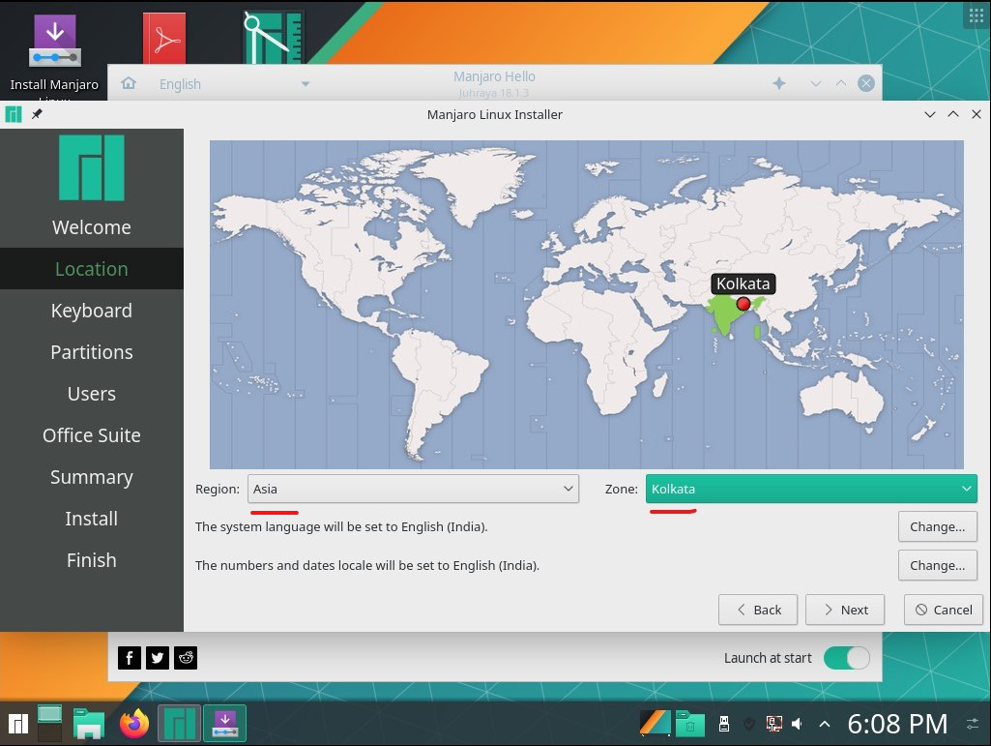Open Install Manjaro Linux desktop icon
Image resolution: width=991 pixels, height=746 pixels.
(x=54, y=54)
